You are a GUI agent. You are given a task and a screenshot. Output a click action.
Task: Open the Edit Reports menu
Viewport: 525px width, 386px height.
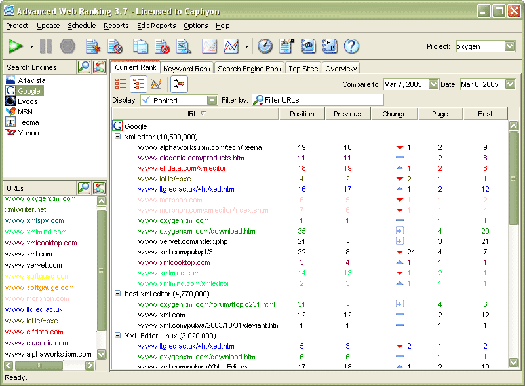click(x=157, y=26)
